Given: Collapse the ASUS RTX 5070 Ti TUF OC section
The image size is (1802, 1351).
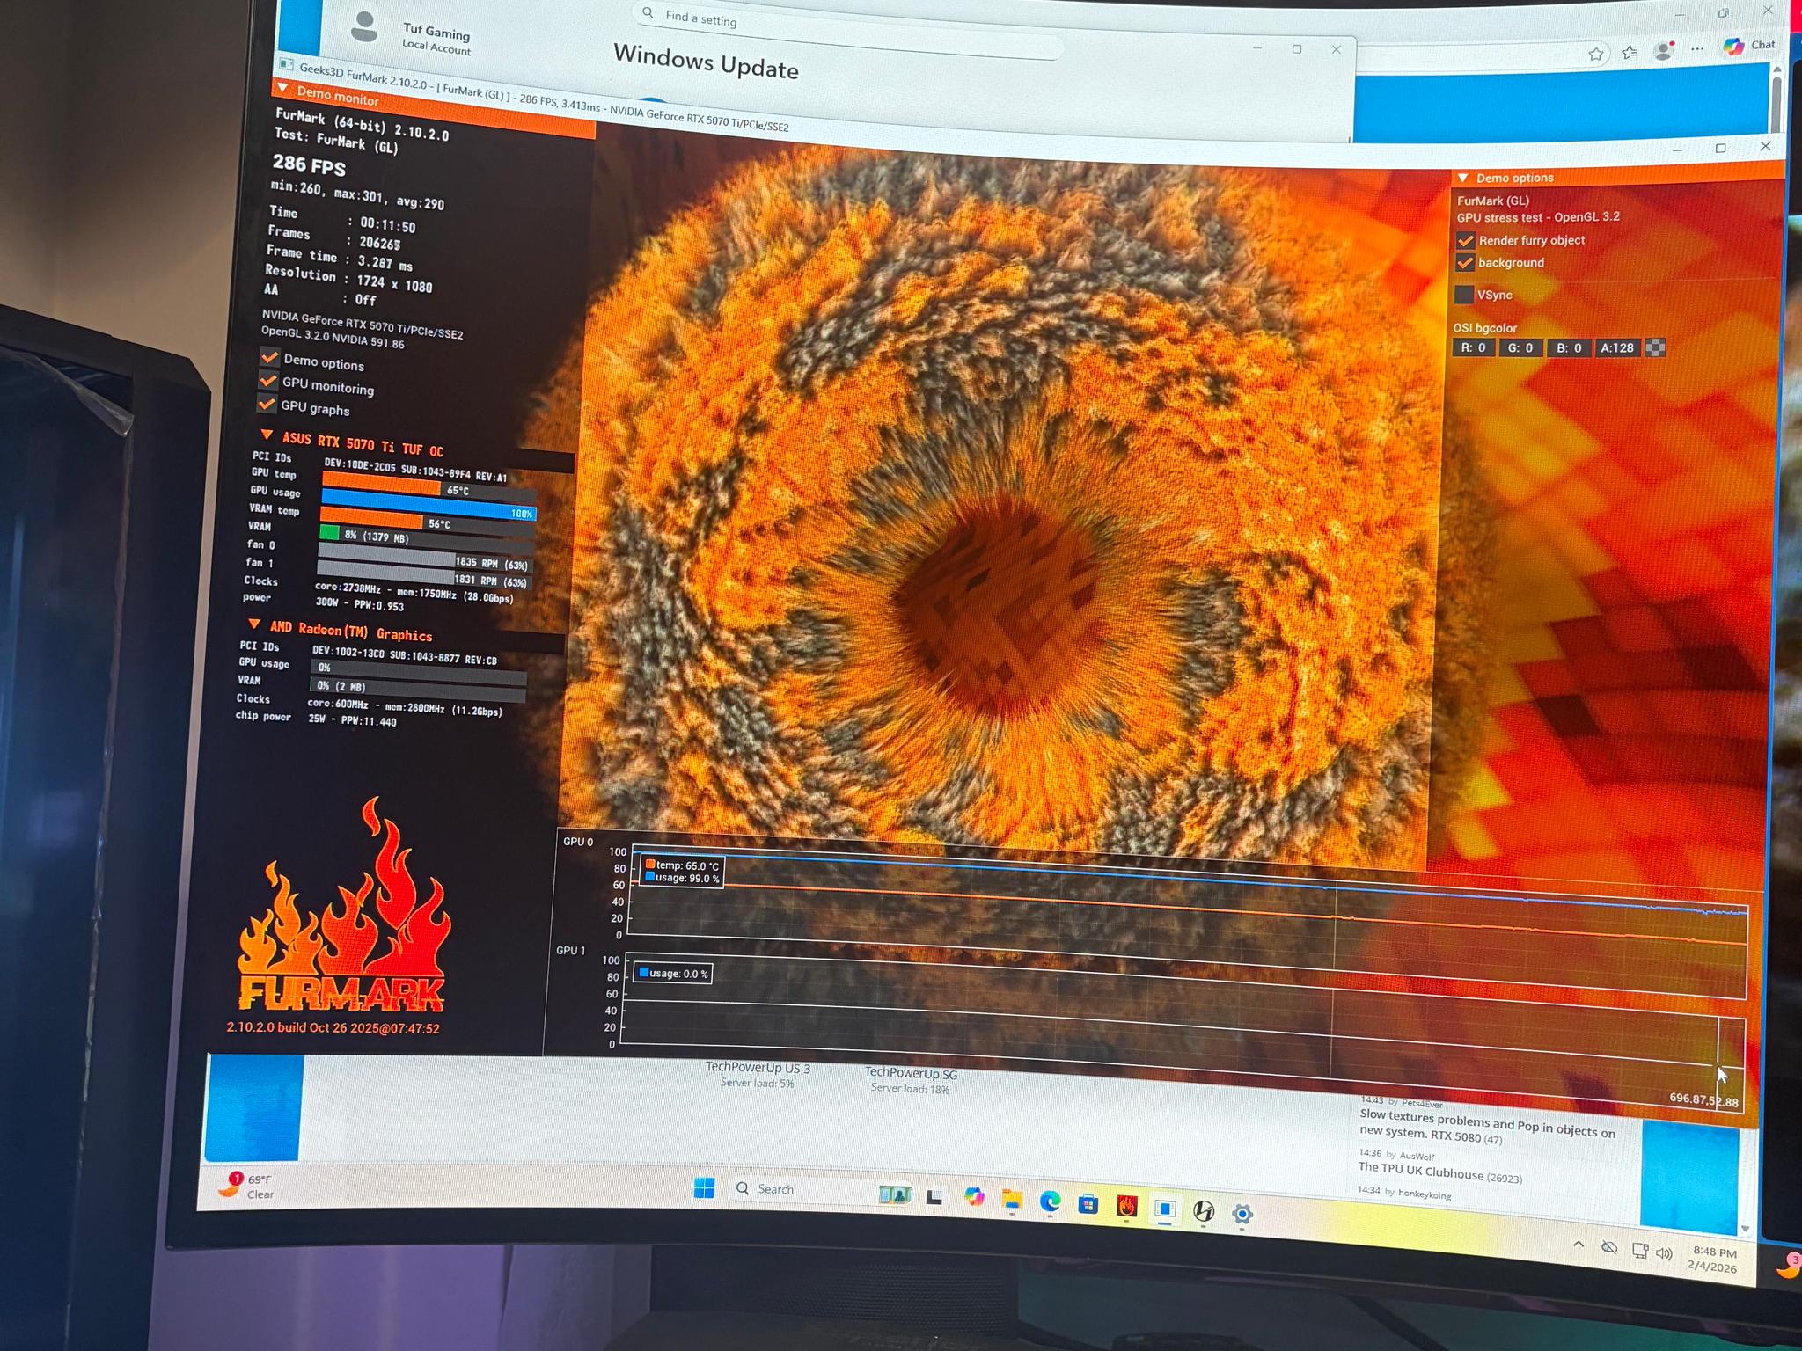Looking at the screenshot, I should [x=267, y=435].
